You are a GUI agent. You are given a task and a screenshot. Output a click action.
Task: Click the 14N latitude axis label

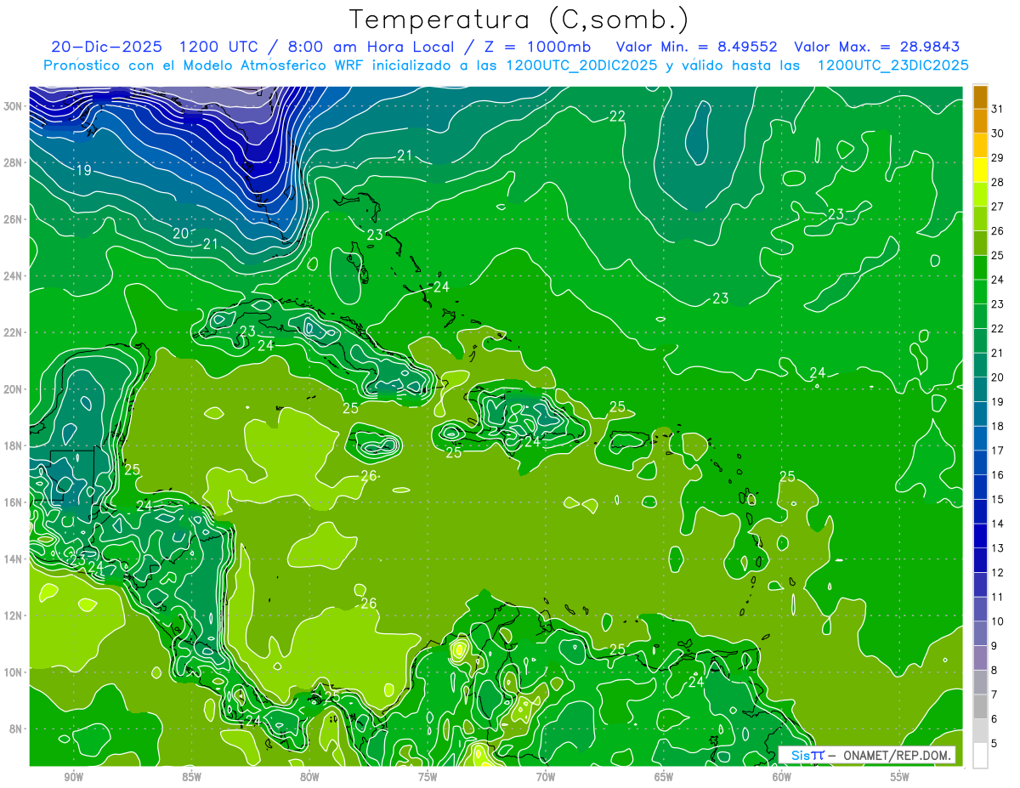pyautogui.click(x=14, y=559)
